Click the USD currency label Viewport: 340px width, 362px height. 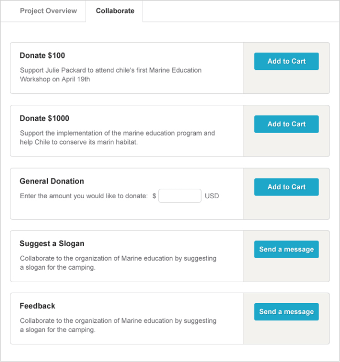click(212, 196)
